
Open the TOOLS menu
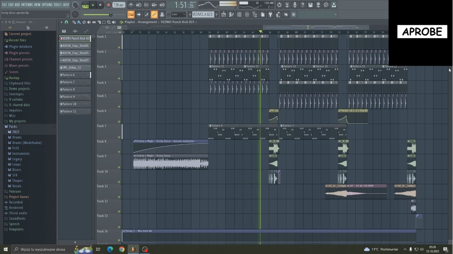[x=58, y=5]
